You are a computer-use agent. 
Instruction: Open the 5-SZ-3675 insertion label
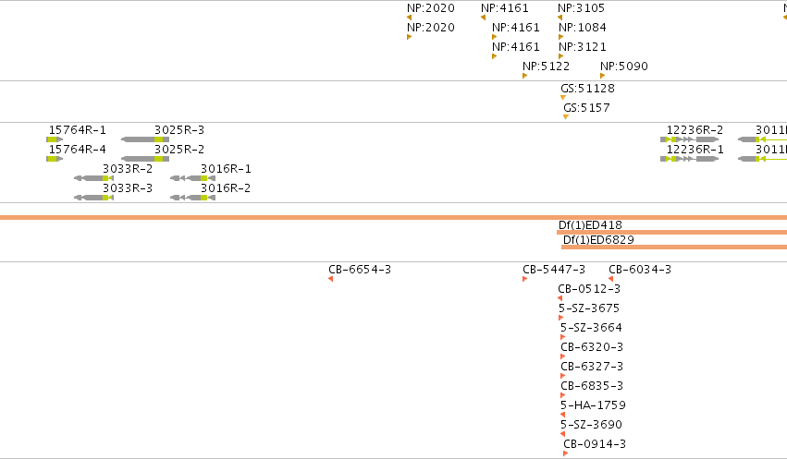point(589,308)
